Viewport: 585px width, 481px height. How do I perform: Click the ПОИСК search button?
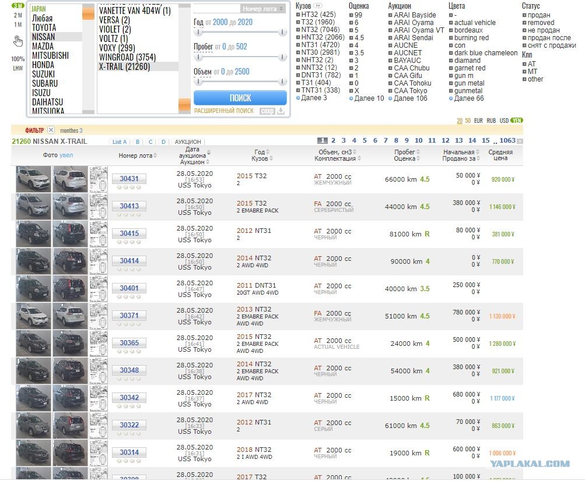[x=240, y=98]
